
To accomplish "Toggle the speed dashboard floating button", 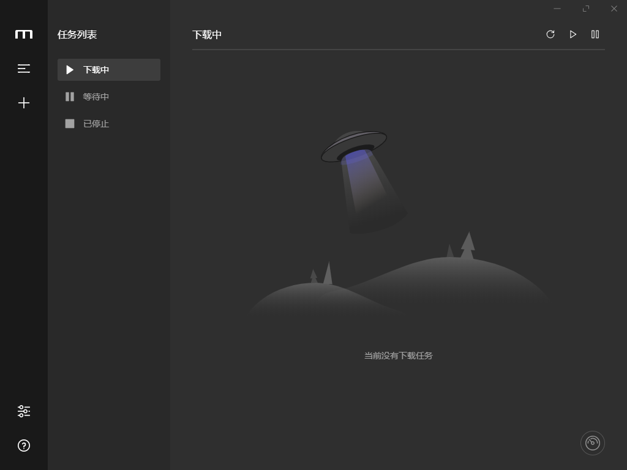I will point(592,442).
